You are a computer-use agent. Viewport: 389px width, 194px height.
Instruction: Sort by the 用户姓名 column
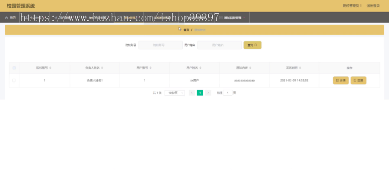coord(200,68)
